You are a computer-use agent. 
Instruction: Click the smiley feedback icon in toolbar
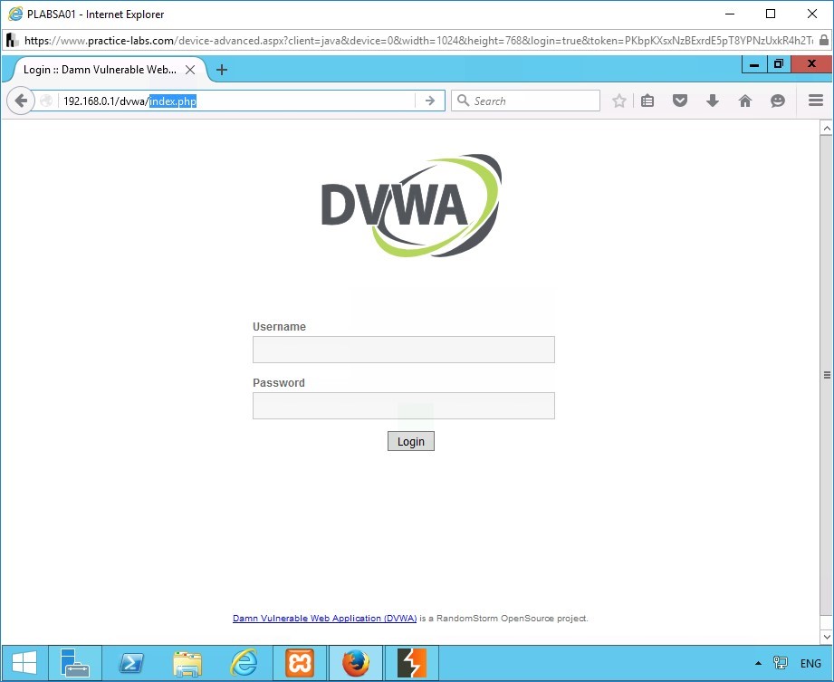[778, 101]
